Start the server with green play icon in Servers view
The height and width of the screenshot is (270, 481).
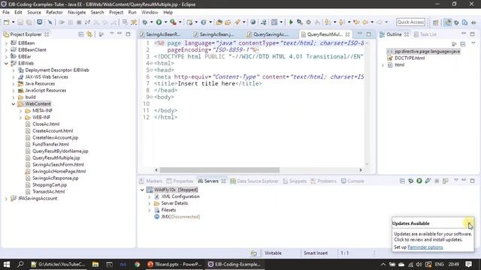(x=419, y=181)
